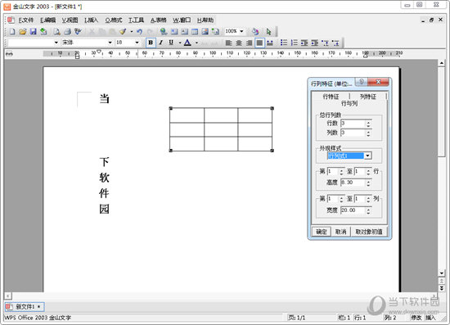Click the 行数 row count spinner
Viewport: 450px width, 325px height.
tap(368, 124)
